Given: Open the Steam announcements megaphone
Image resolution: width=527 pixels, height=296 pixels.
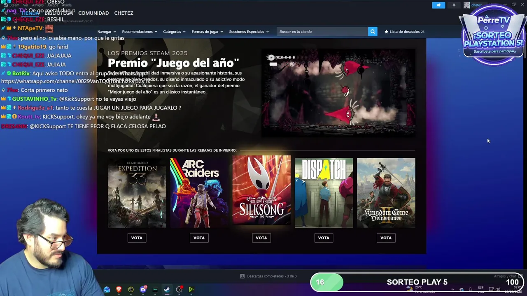Looking at the screenshot, I should tap(438, 5).
